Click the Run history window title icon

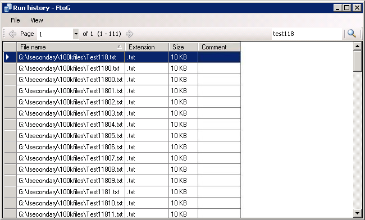click(8, 8)
